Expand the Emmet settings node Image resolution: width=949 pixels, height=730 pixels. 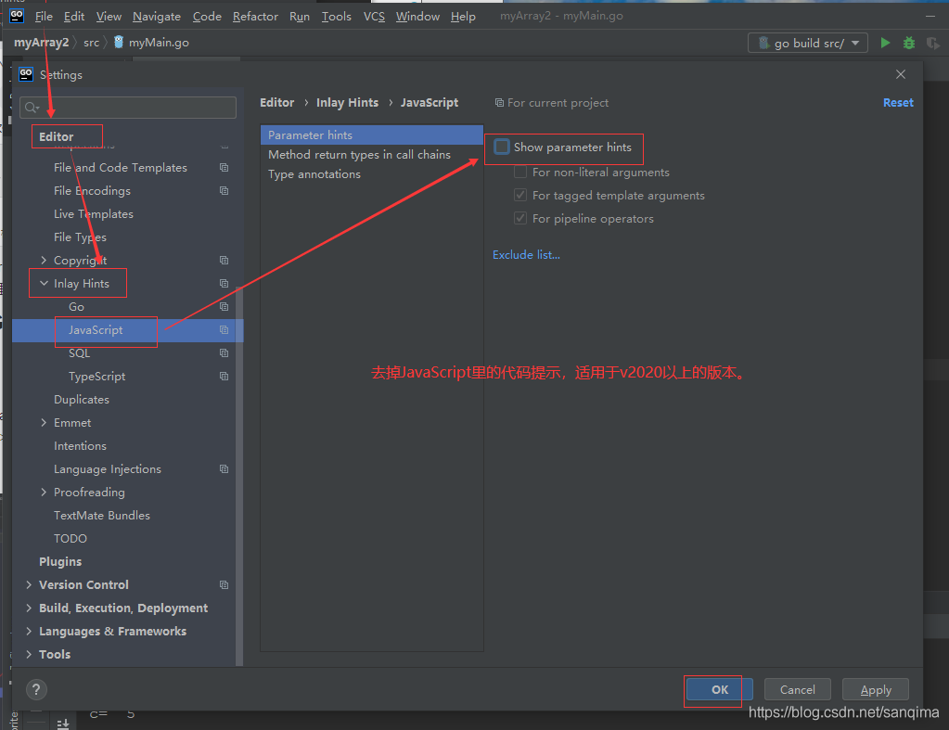[x=44, y=423]
